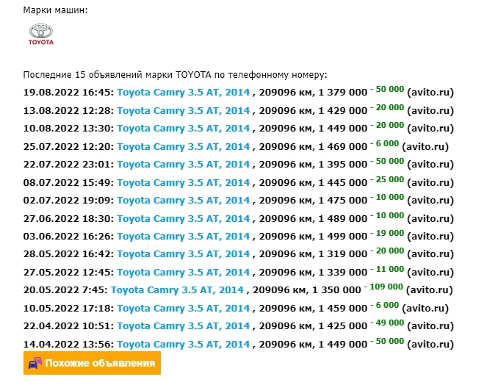This screenshot has height=385, width=495.
Task: Click the green price drop - 25 000
Action: point(387,179)
